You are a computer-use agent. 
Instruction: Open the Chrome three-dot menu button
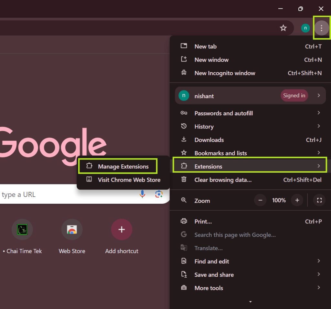coord(321,28)
